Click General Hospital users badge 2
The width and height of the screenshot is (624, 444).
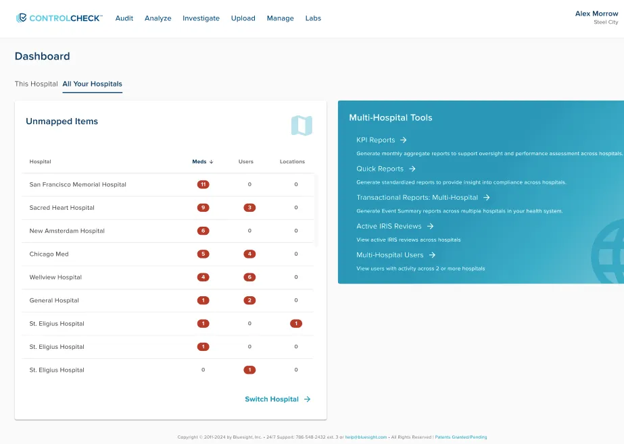pos(249,300)
